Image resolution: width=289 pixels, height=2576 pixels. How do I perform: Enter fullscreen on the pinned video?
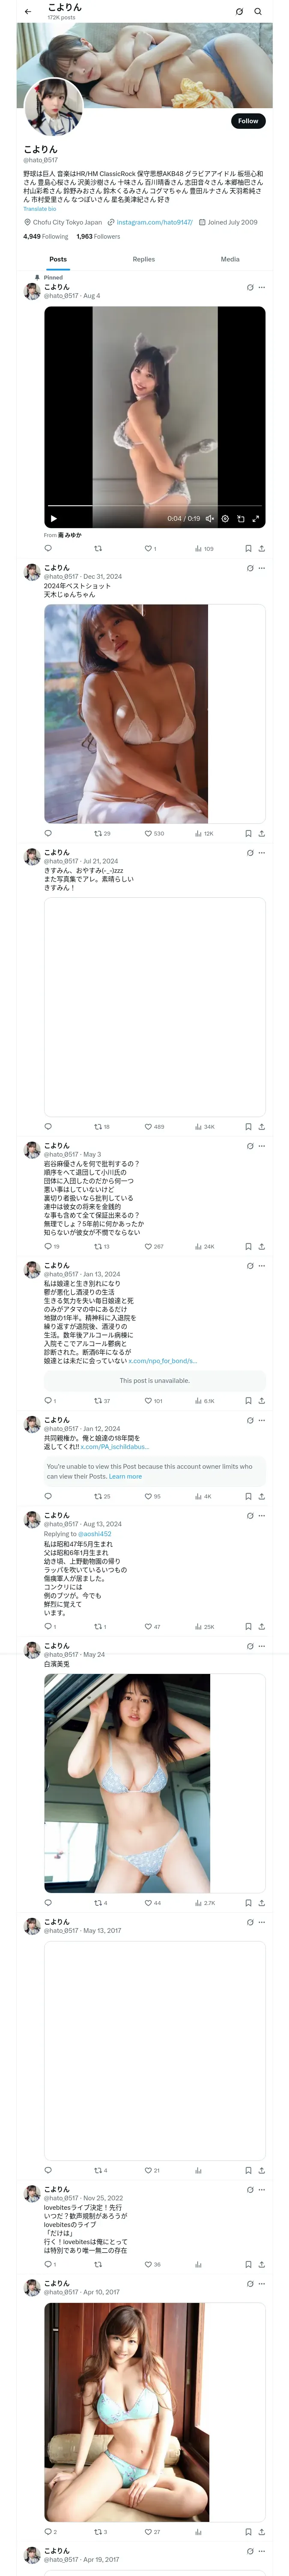(256, 519)
